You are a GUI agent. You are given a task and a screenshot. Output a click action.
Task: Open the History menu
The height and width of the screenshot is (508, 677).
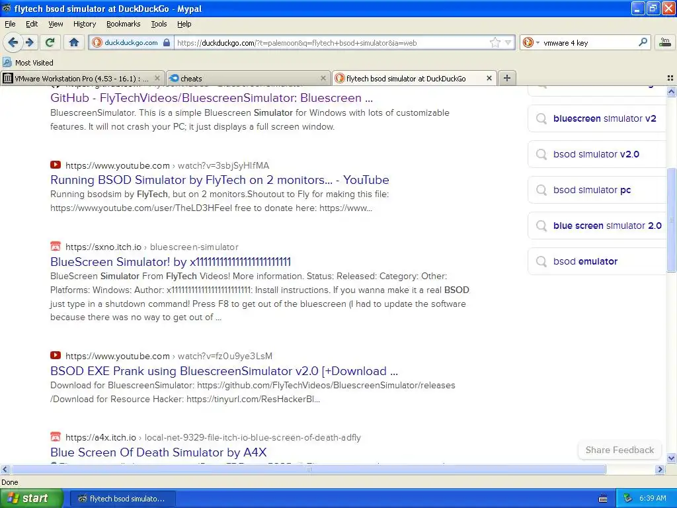click(x=85, y=24)
